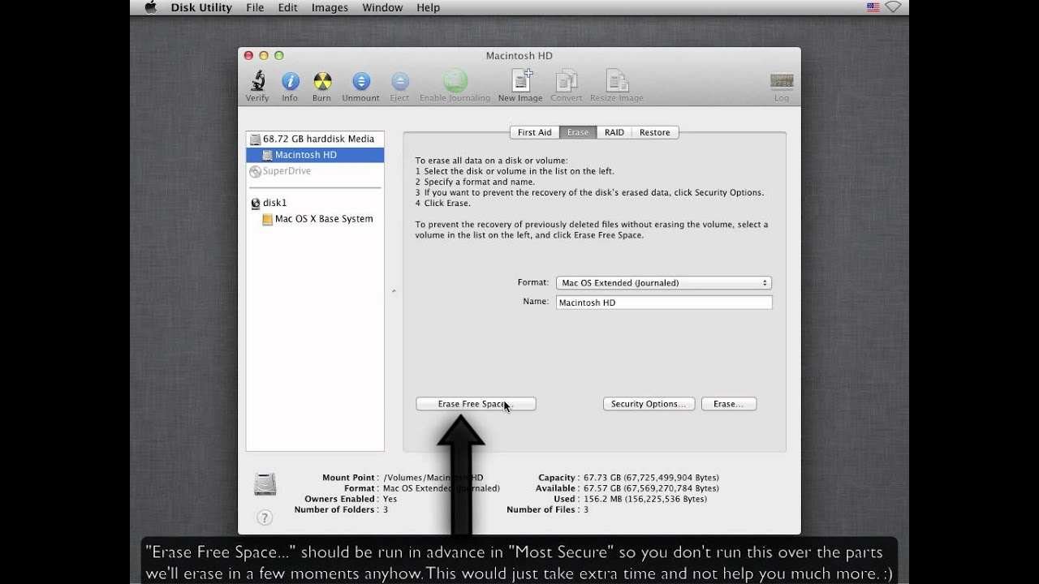Switch to the RAID tab
1039x584 pixels.
[x=614, y=132]
